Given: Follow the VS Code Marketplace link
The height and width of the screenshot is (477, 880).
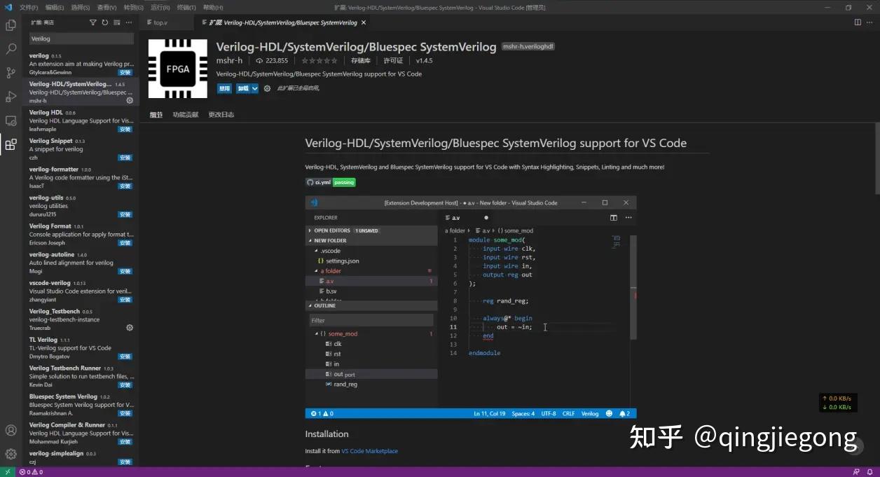Looking at the screenshot, I should pos(369,451).
